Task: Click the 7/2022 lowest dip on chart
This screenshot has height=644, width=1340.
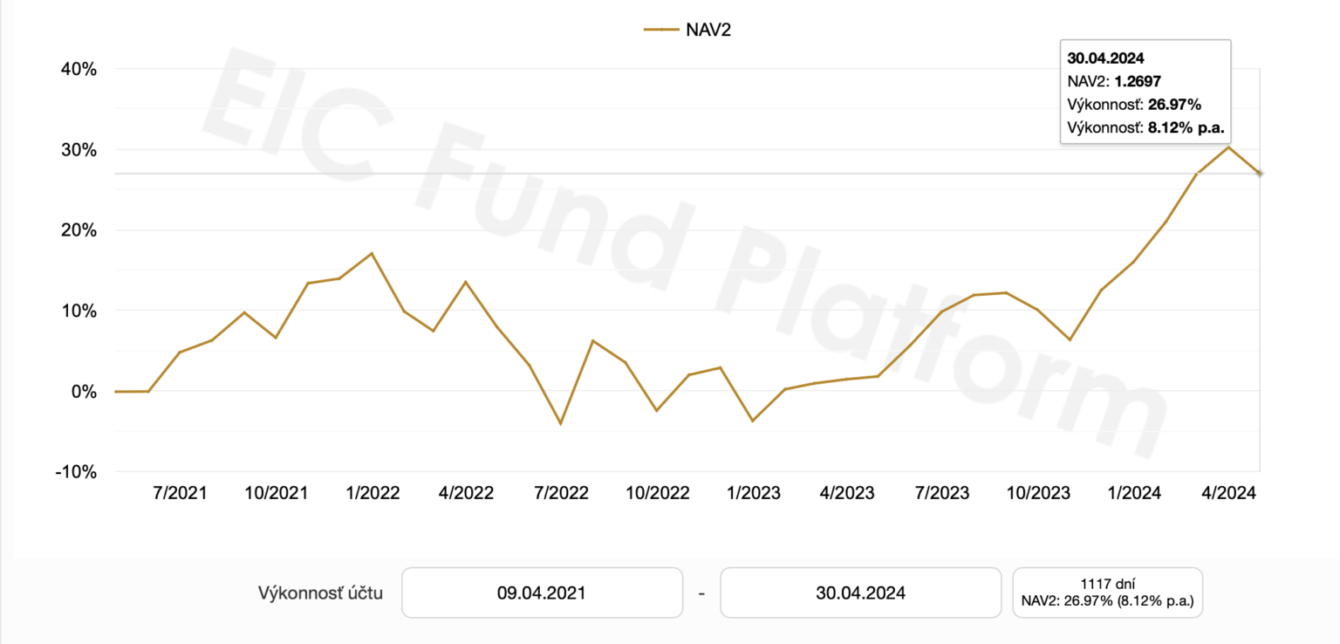Action: pyautogui.click(x=561, y=424)
